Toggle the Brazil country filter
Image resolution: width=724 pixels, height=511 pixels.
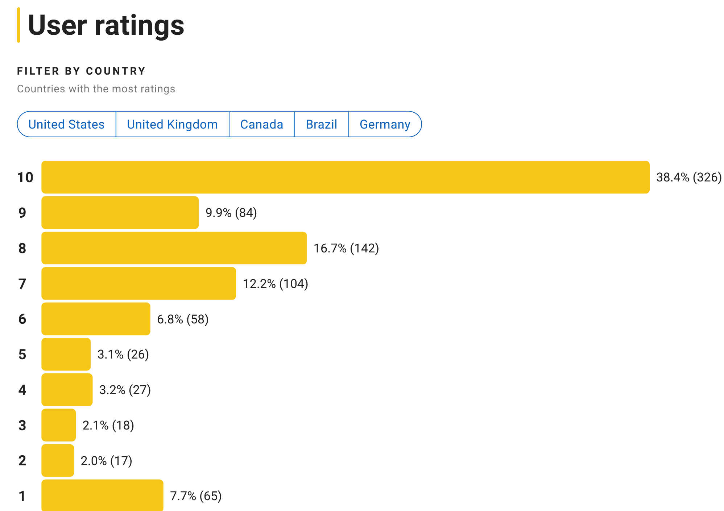[x=322, y=124]
